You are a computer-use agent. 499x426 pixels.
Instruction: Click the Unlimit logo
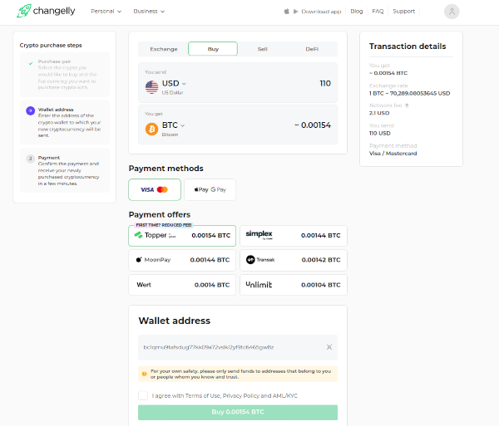coord(259,285)
